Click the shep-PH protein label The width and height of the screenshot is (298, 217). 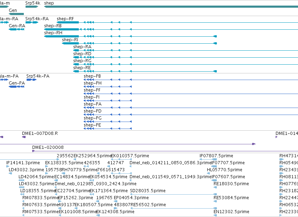pos(92,83)
